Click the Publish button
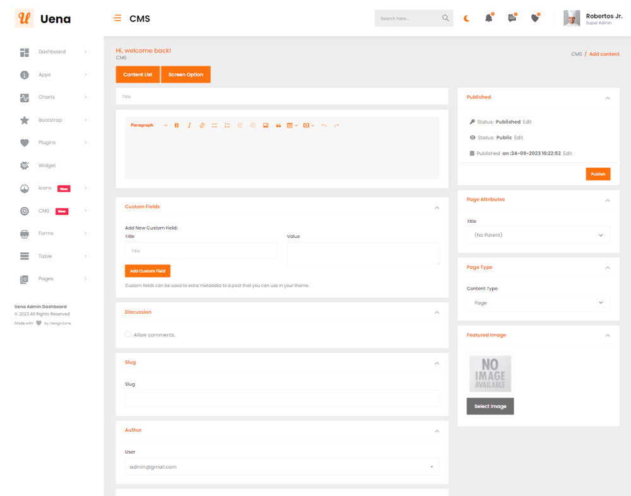 tap(598, 174)
